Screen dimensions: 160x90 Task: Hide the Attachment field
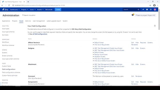tap(137, 64)
